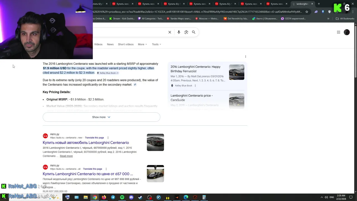357x201 pixels.
Task: Open the Google apps grid
Action: 339,32
